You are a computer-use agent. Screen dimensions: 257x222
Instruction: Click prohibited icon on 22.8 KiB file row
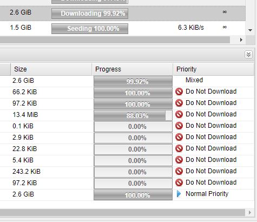[x=179, y=148]
